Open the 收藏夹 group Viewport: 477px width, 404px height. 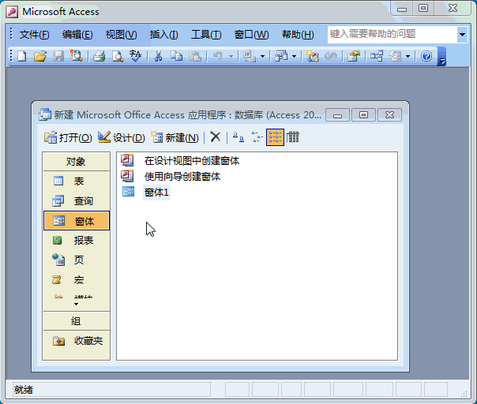click(x=76, y=341)
